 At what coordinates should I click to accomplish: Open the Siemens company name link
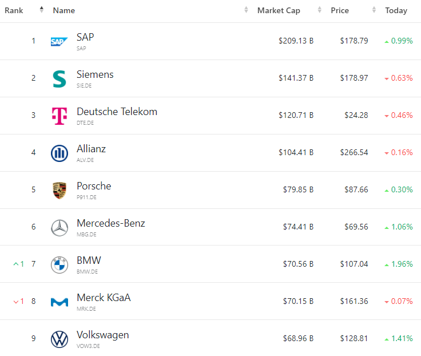[x=95, y=74]
